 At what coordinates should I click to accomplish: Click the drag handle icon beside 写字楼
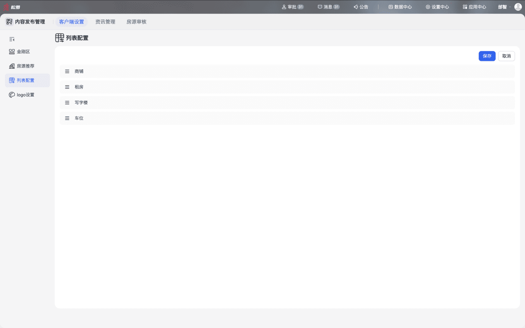tap(67, 103)
